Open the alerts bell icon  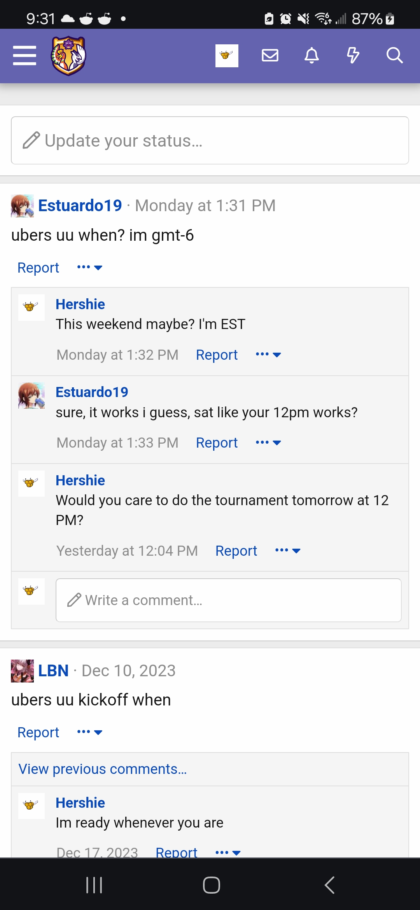311,55
